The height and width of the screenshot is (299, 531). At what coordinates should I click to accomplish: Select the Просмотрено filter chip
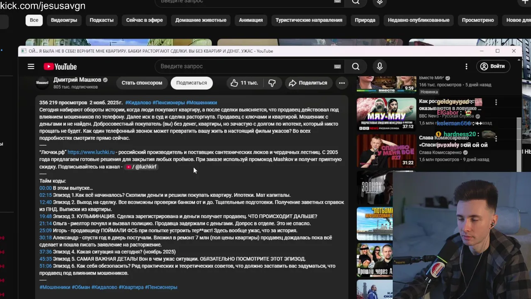click(478, 20)
